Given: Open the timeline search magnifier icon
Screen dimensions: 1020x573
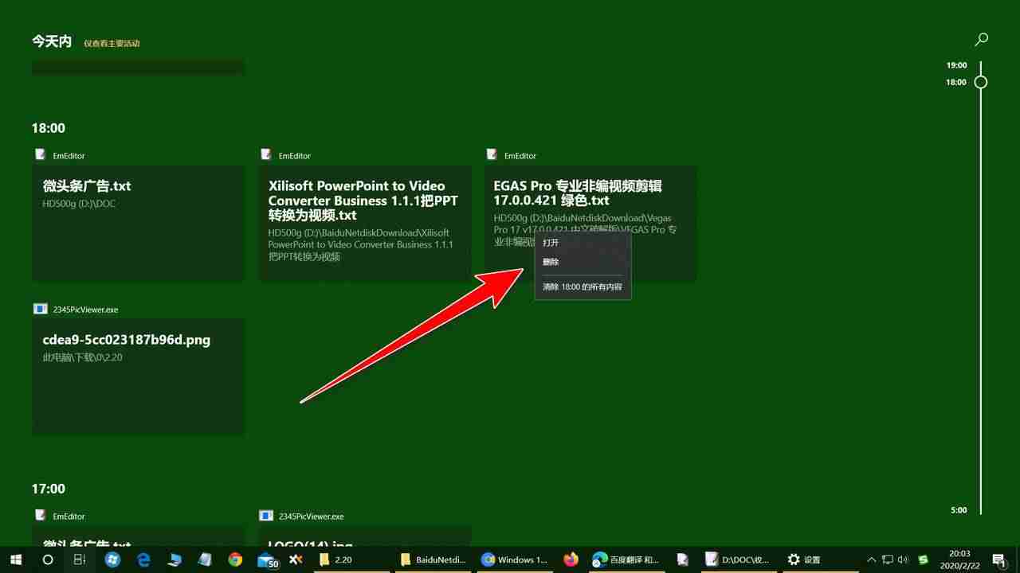Looking at the screenshot, I should coord(982,39).
